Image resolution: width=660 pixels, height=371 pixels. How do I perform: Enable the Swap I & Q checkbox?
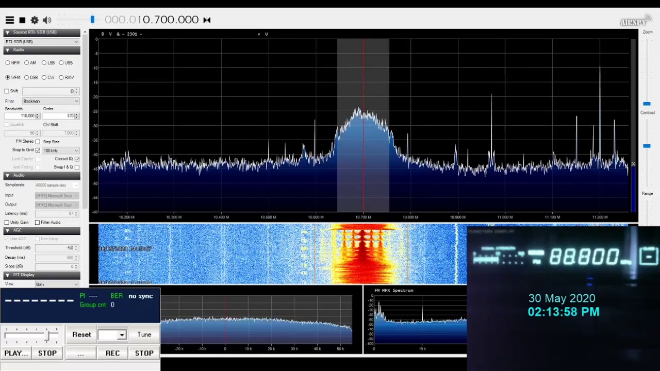(x=77, y=167)
